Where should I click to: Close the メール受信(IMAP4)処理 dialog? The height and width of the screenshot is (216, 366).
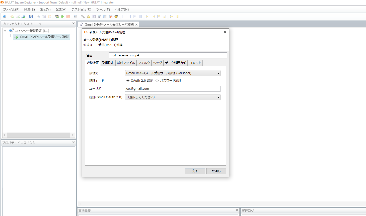point(225,32)
